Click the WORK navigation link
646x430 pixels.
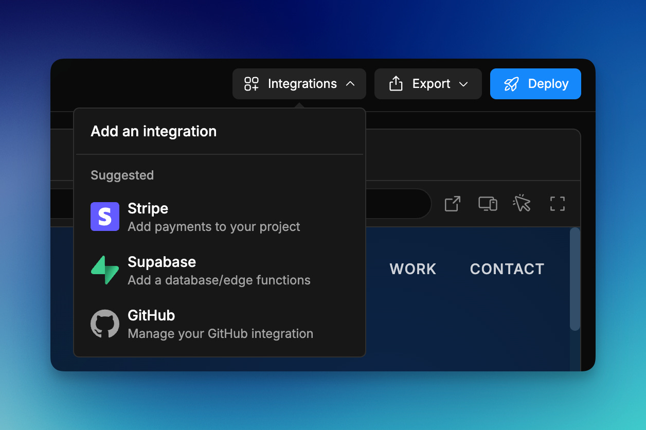(413, 269)
